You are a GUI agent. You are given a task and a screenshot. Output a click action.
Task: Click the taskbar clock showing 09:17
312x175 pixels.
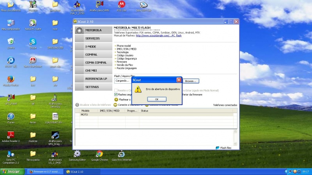click(306, 171)
